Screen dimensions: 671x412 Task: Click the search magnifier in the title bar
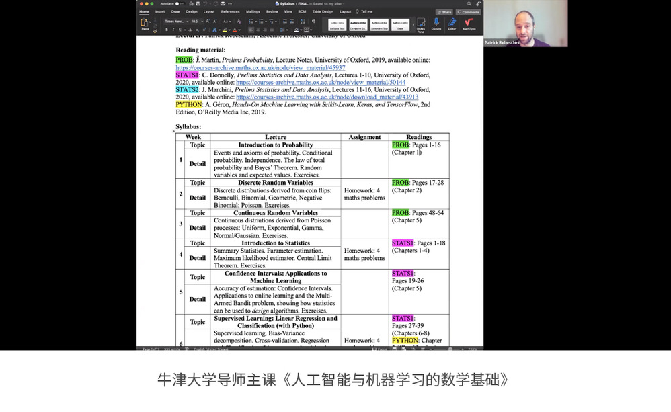coord(469,4)
